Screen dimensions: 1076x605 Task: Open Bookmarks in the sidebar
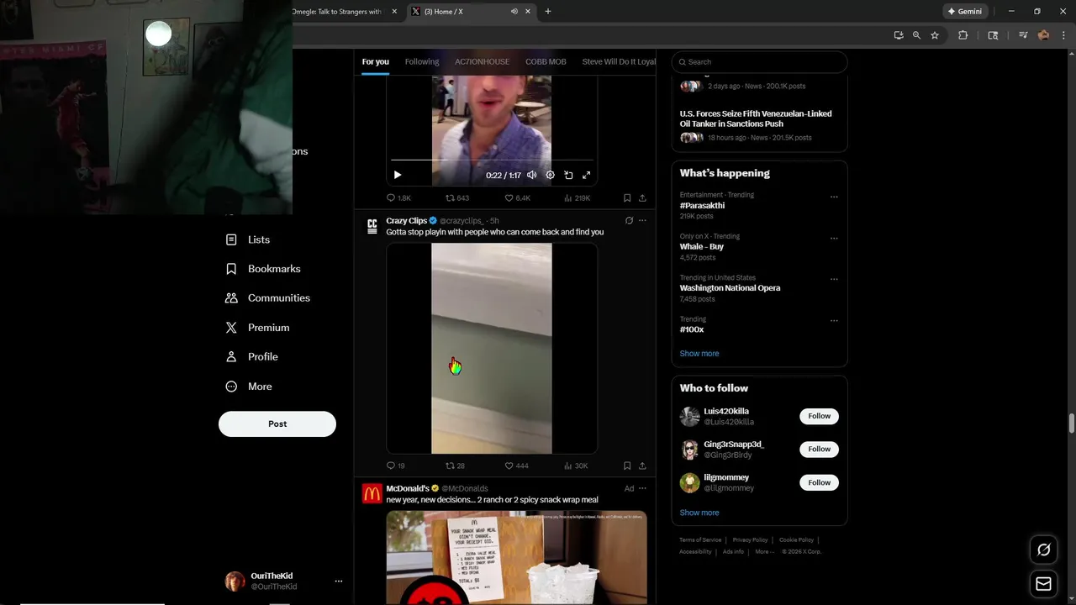tap(263, 269)
